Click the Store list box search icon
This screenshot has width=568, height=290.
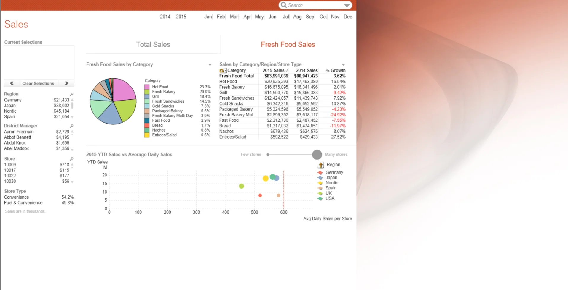72,158
